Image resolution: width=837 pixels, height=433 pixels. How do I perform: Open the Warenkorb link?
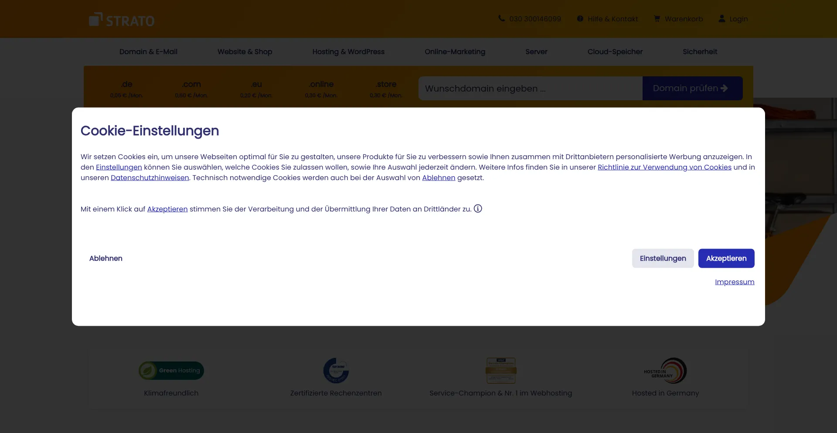684,19
